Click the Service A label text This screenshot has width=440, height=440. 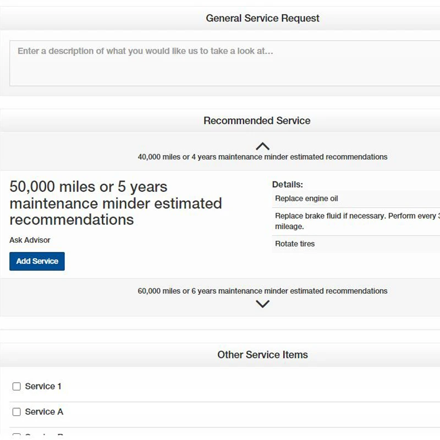[x=44, y=412]
